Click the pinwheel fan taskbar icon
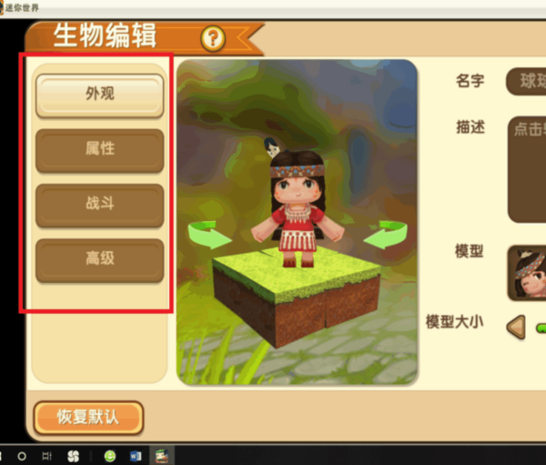546x465 pixels. click(73, 456)
